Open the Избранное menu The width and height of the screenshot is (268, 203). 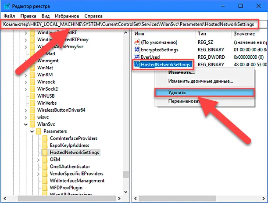[67, 16]
